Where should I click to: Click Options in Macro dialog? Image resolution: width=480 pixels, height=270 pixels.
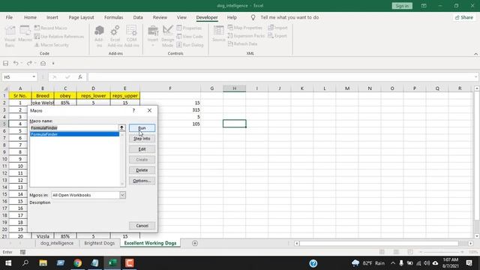(142, 181)
